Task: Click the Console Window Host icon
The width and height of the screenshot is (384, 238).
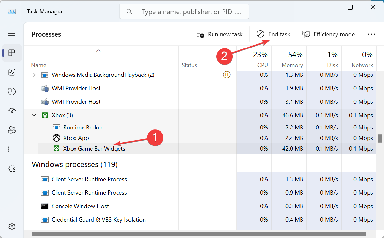Action: click(x=45, y=206)
